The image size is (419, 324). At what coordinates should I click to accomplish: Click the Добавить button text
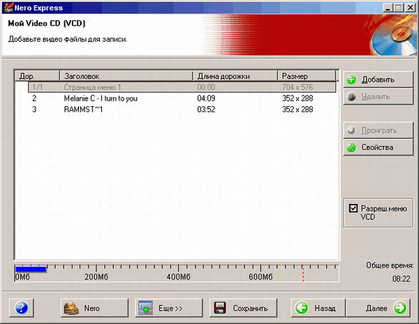click(x=378, y=80)
